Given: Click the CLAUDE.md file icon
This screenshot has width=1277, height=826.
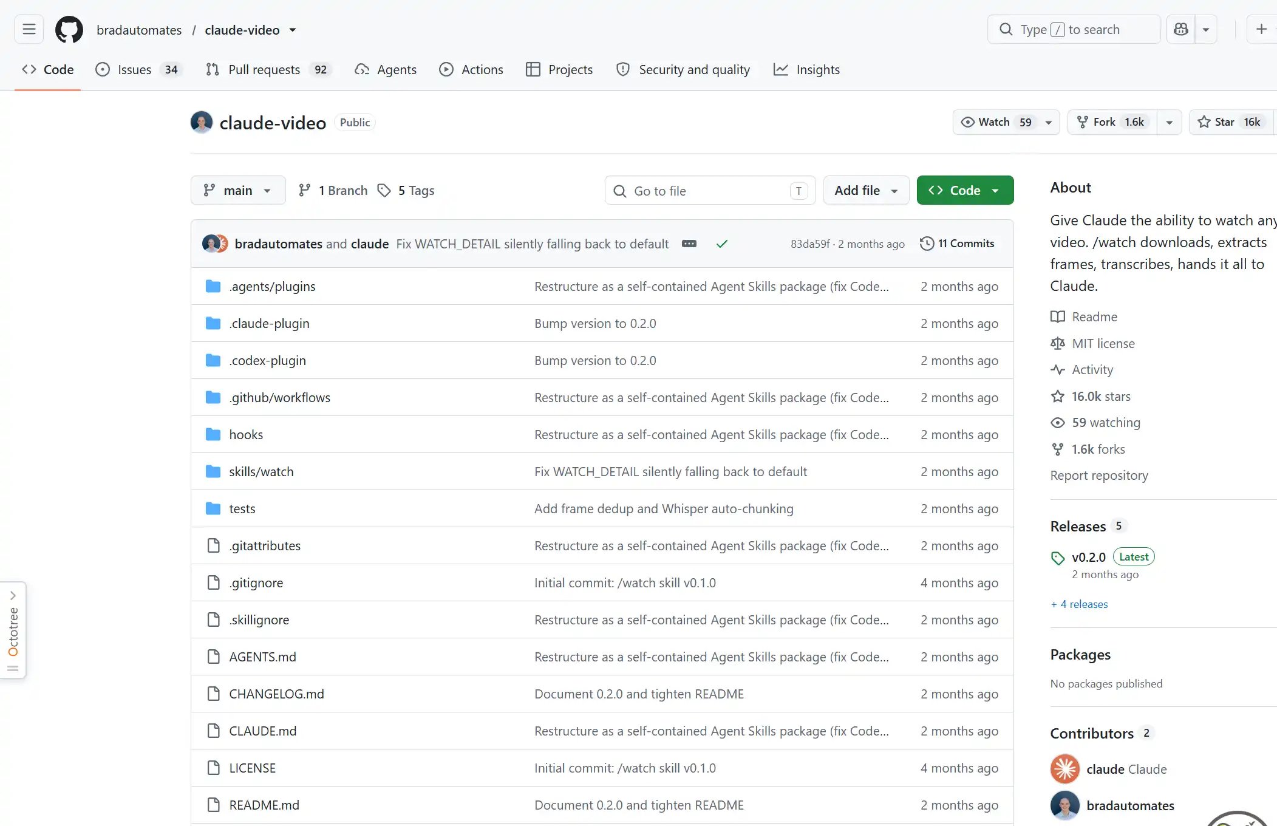Looking at the screenshot, I should click(x=213, y=731).
